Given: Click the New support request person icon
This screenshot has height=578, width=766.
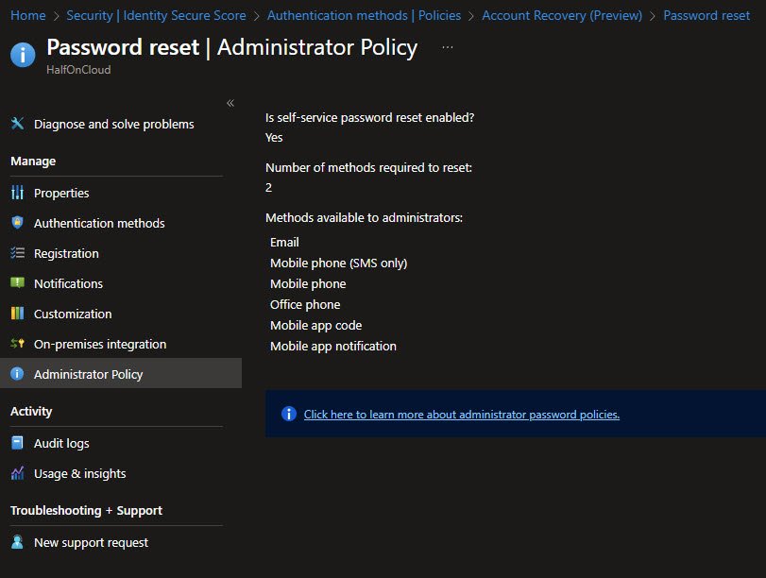Looking at the screenshot, I should 17,542.
